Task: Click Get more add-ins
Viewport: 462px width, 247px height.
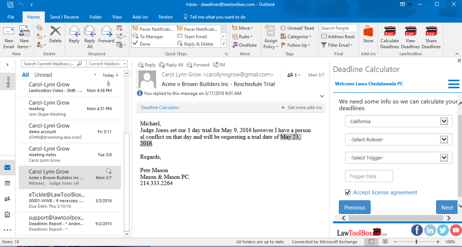Action: coord(301,107)
